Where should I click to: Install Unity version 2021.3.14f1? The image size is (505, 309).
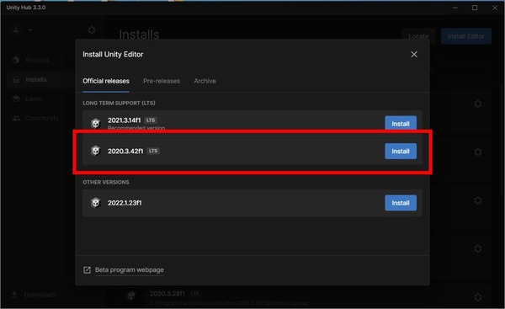[401, 124]
